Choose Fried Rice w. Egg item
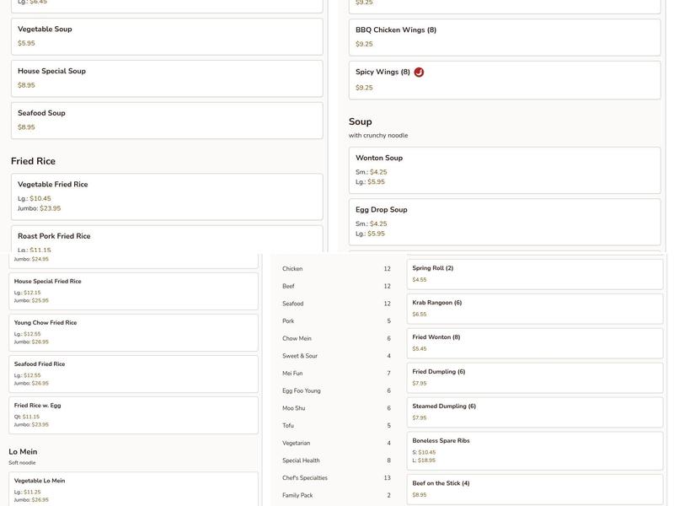Viewport: 674px width, 506px height. (133, 415)
